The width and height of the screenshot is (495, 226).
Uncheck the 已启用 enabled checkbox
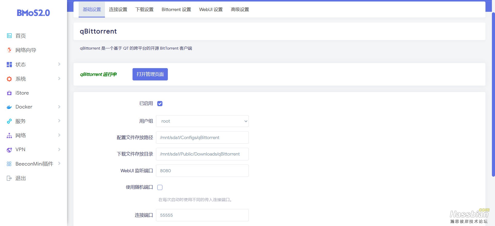click(x=160, y=104)
